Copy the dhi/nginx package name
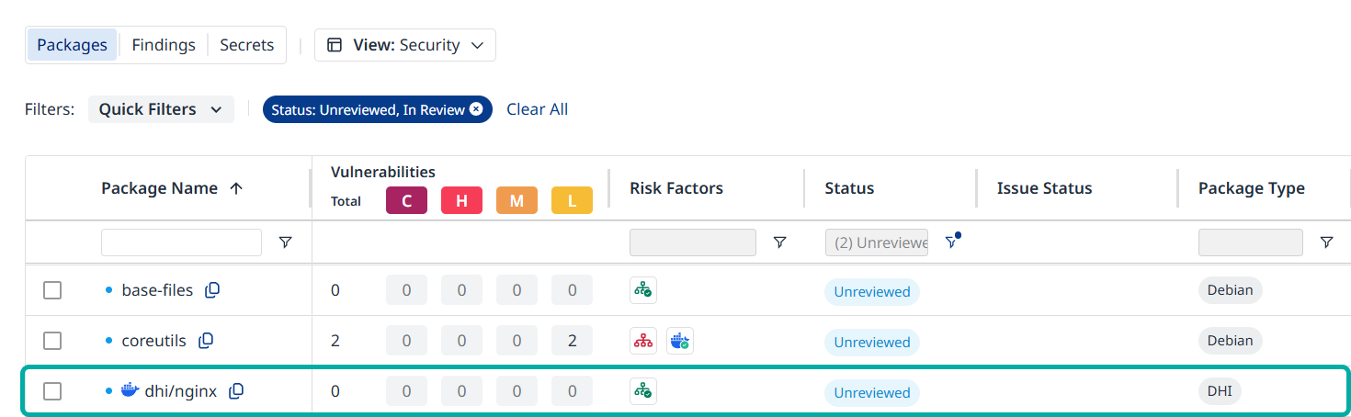This screenshot has height=417, width=1351. tap(236, 391)
